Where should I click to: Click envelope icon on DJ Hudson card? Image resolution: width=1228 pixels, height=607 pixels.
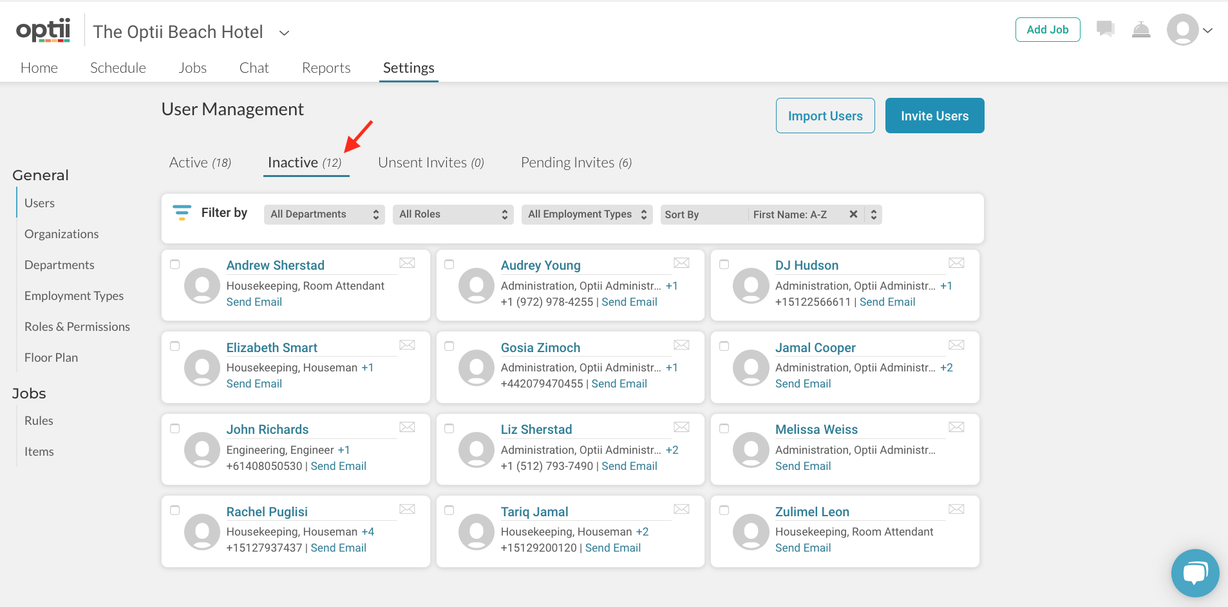click(956, 263)
